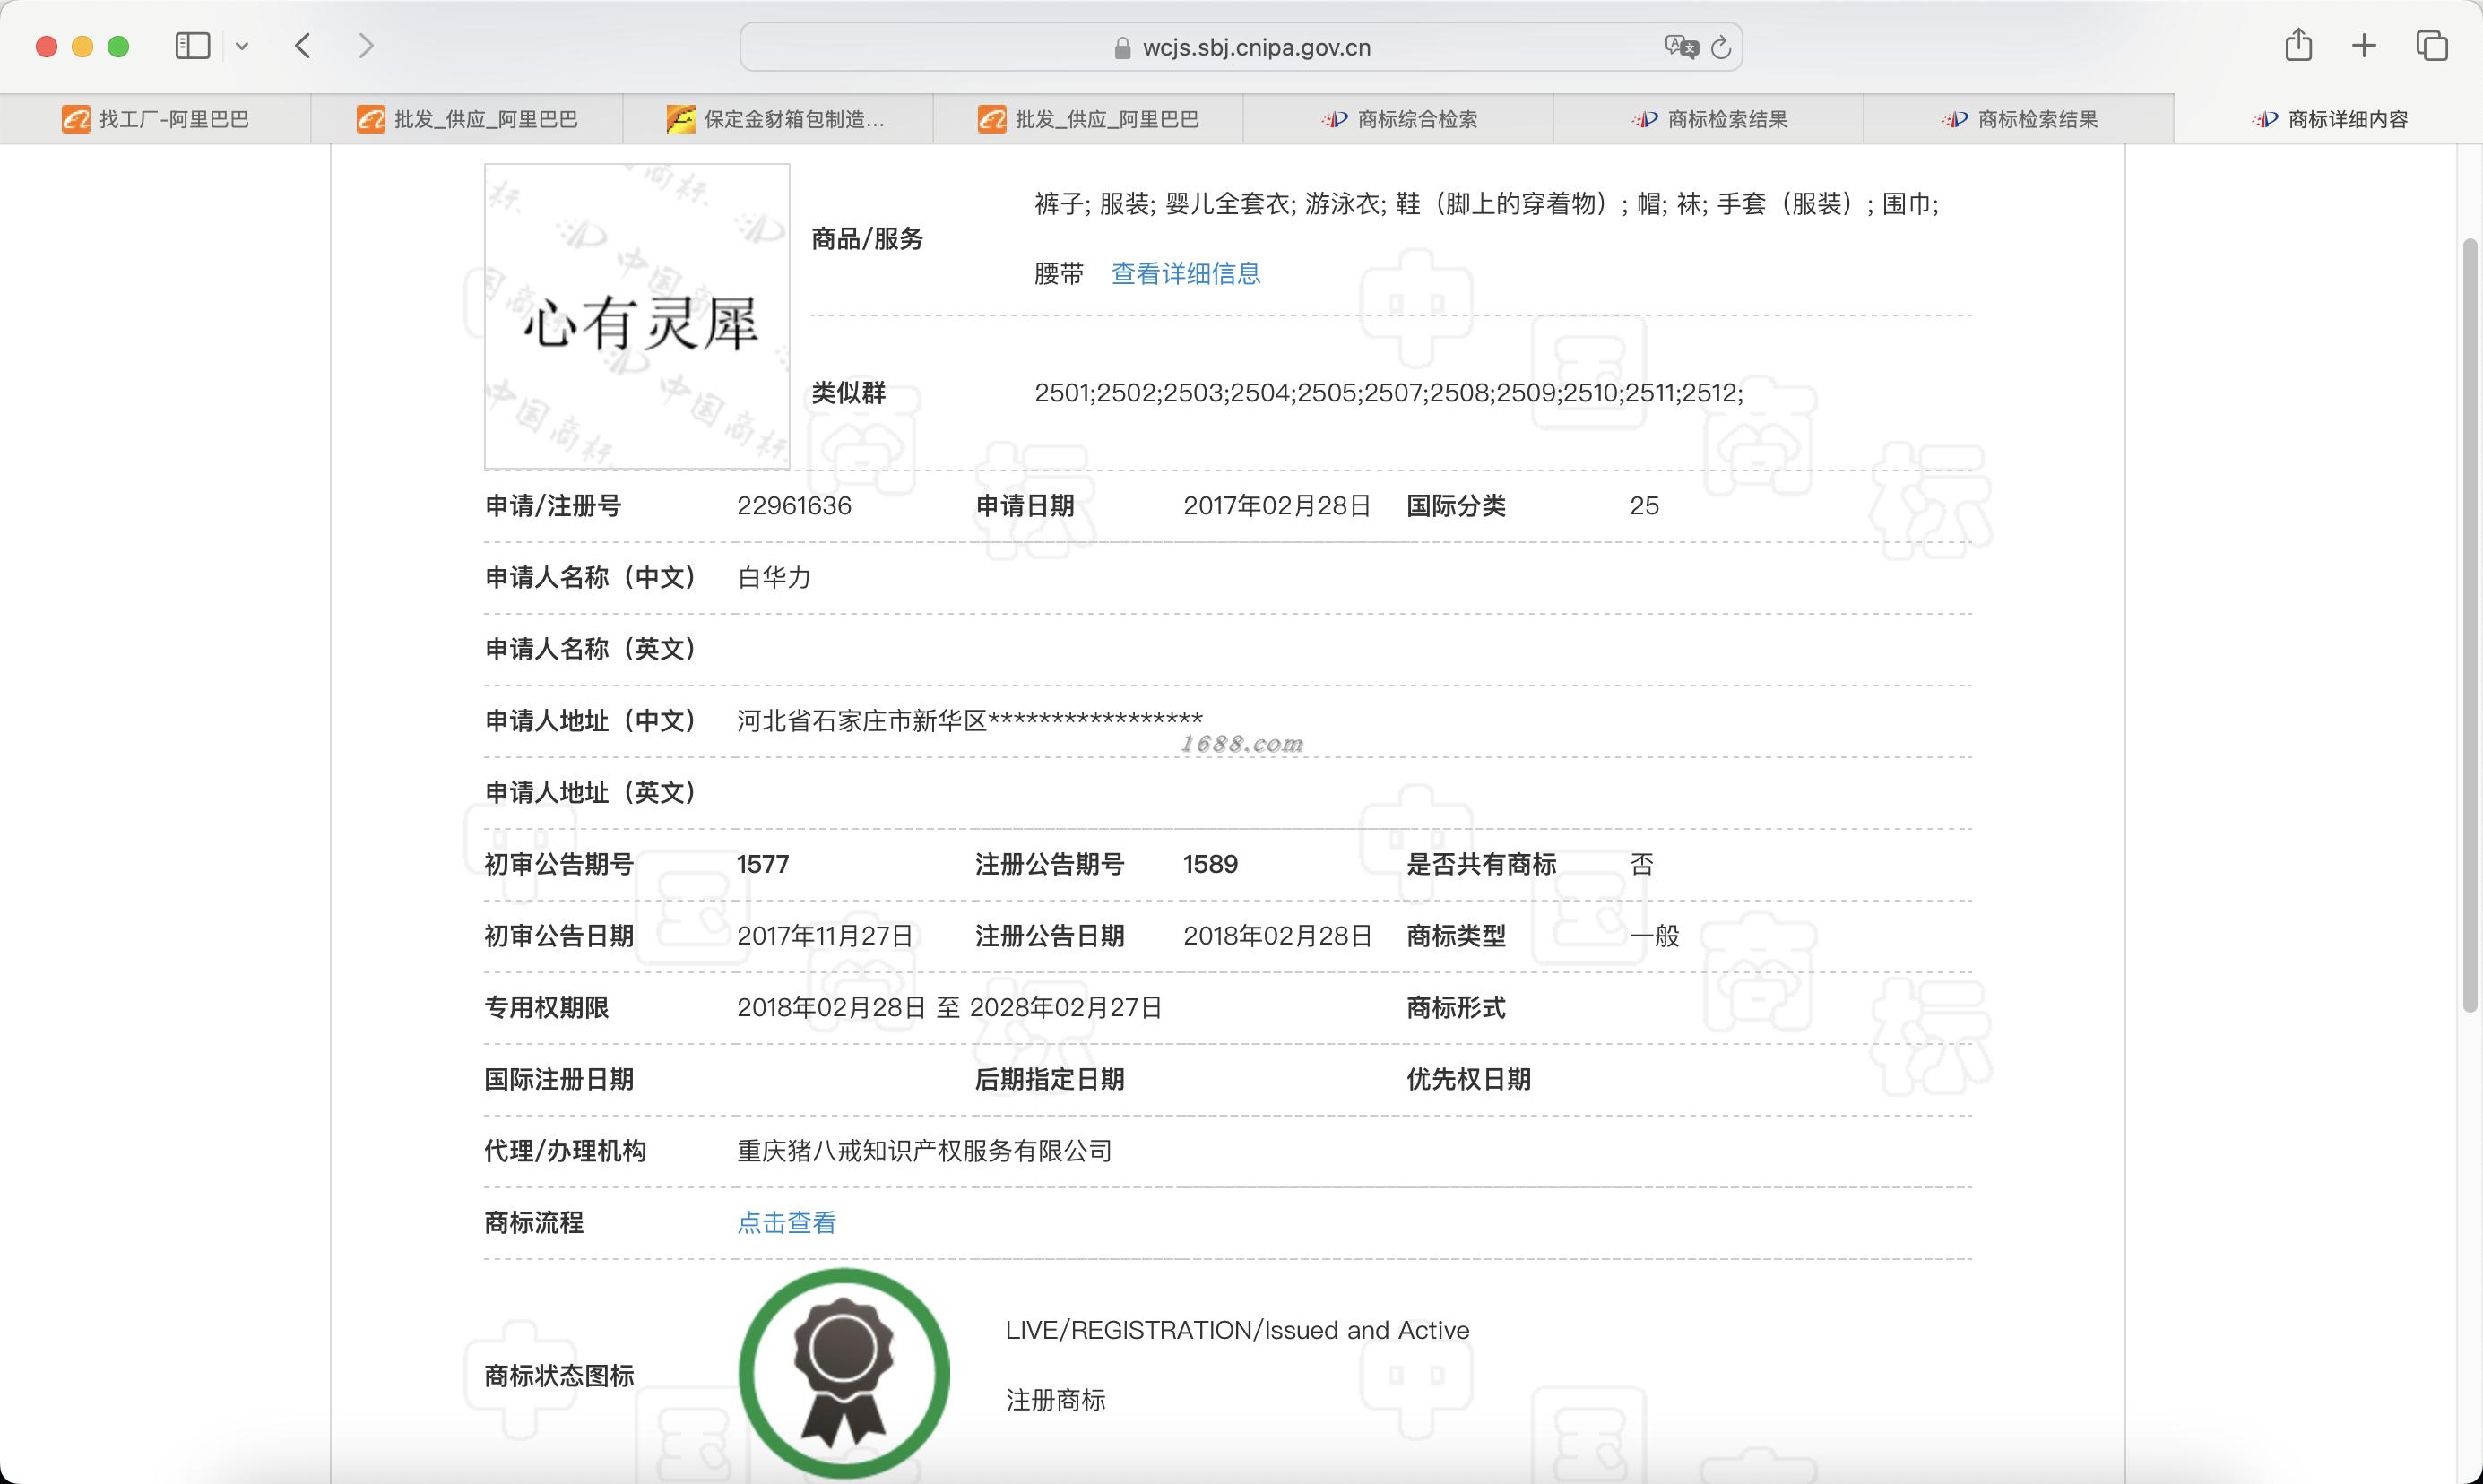
Task: Go back to the previous page
Action: click(303, 46)
